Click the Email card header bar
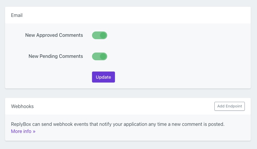Viewport: 257px width, 149px height. (x=128, y=15)
